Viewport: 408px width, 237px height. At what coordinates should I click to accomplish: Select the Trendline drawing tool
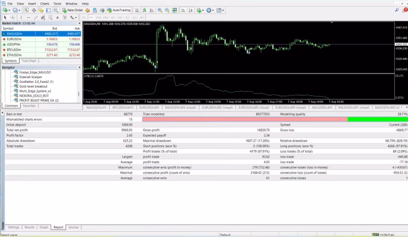coord(36,17)
